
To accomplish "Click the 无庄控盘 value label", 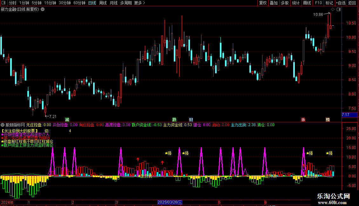I will click(x=38, y=125).
